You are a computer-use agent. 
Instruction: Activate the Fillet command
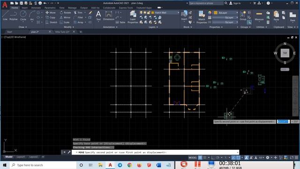[78, 17]
